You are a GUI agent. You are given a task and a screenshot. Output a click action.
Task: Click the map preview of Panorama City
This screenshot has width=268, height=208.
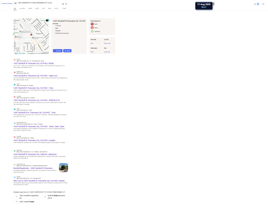point(31,36)
